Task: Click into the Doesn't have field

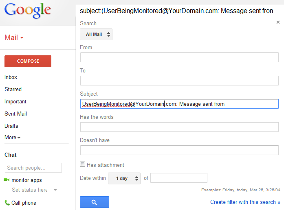Action: coord(179,150)
